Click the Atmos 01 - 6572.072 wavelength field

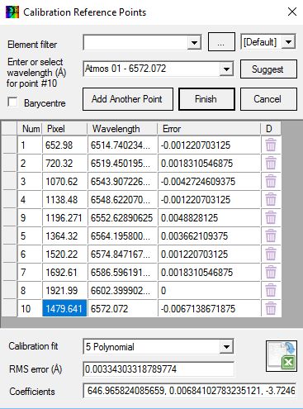pyautogui.click(x=152, y=69)
